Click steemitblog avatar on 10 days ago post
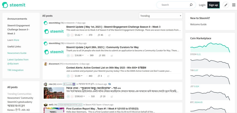Viewport: 237px width, 113px height. click(46, 43)
